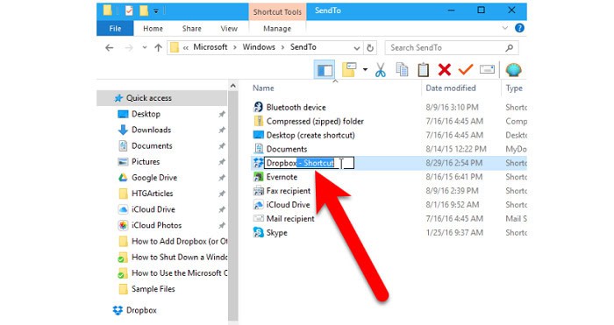Viewport: 614px width, 325px height.
Task: Open iCloud Drive in navigation pane
Action: pos(153,209)
